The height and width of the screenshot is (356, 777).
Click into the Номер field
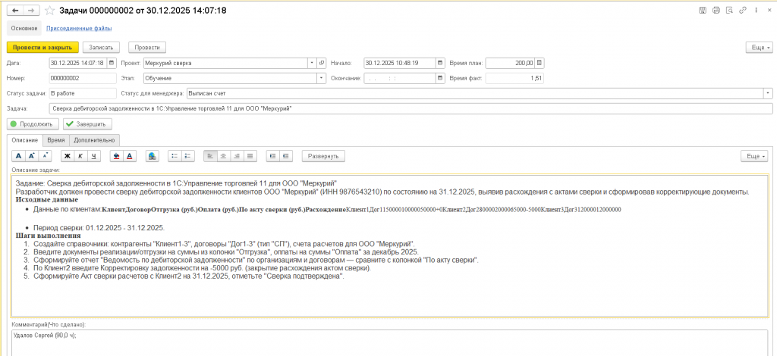point(82,78)
